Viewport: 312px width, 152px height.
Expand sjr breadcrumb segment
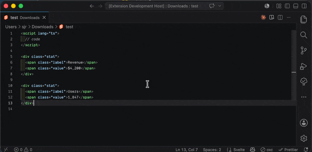point(24,27)
